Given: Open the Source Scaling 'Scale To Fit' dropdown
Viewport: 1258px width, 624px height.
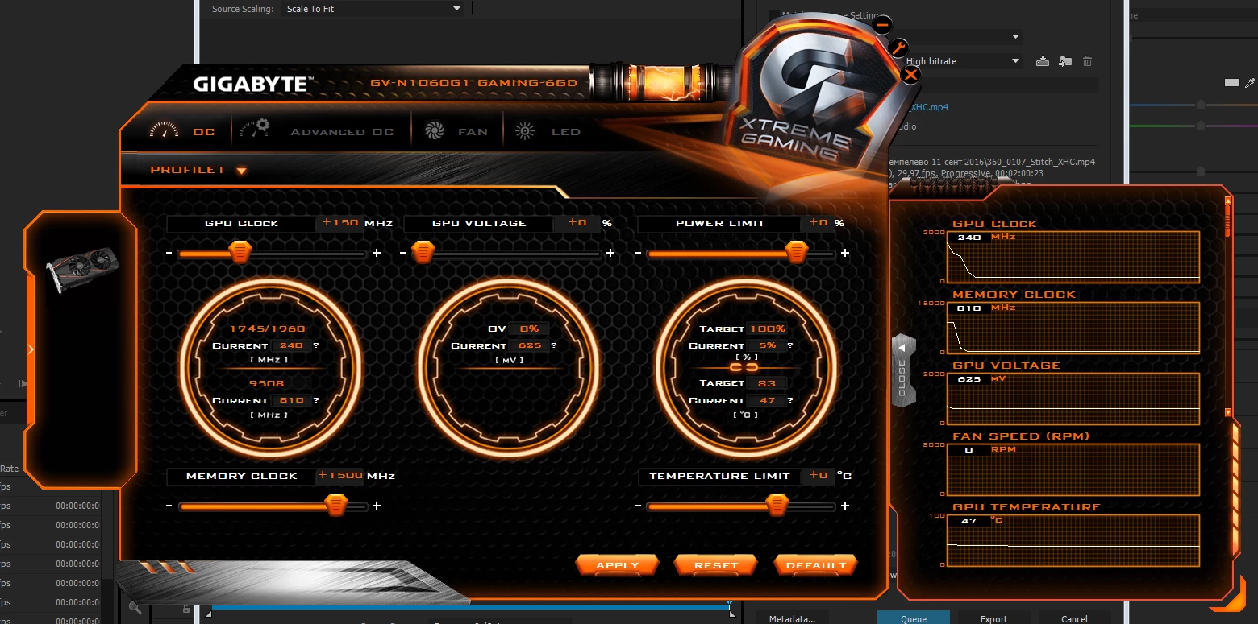Looking at the screenshot, I should [x=374, y=9].
